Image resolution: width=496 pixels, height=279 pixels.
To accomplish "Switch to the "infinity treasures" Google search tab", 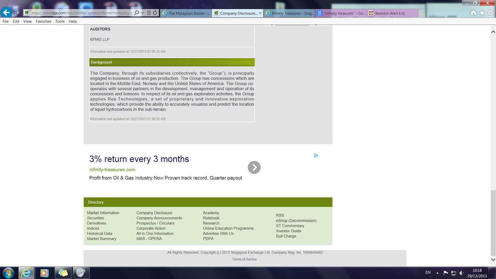I will pyautogui.click(x=341, y=13).
